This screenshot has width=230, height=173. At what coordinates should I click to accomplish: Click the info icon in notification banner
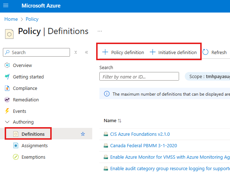[x=107, y=94]
